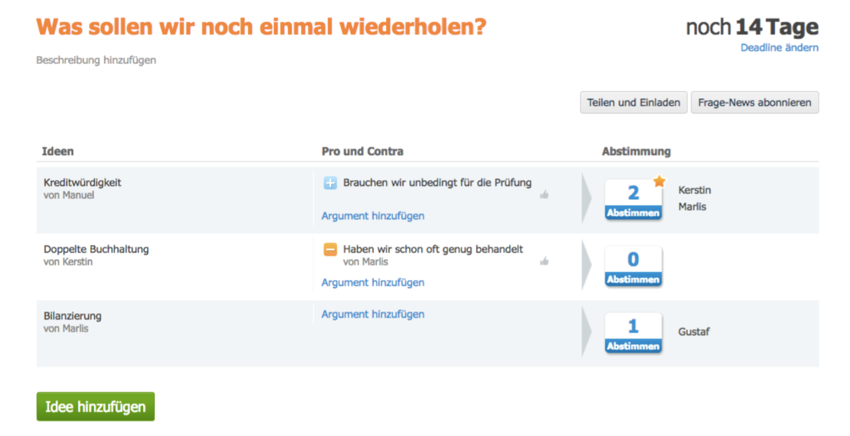This screenshot has height=436, width=850.
Task: Add argument to Bilanzierung idea
Action: 373,314
